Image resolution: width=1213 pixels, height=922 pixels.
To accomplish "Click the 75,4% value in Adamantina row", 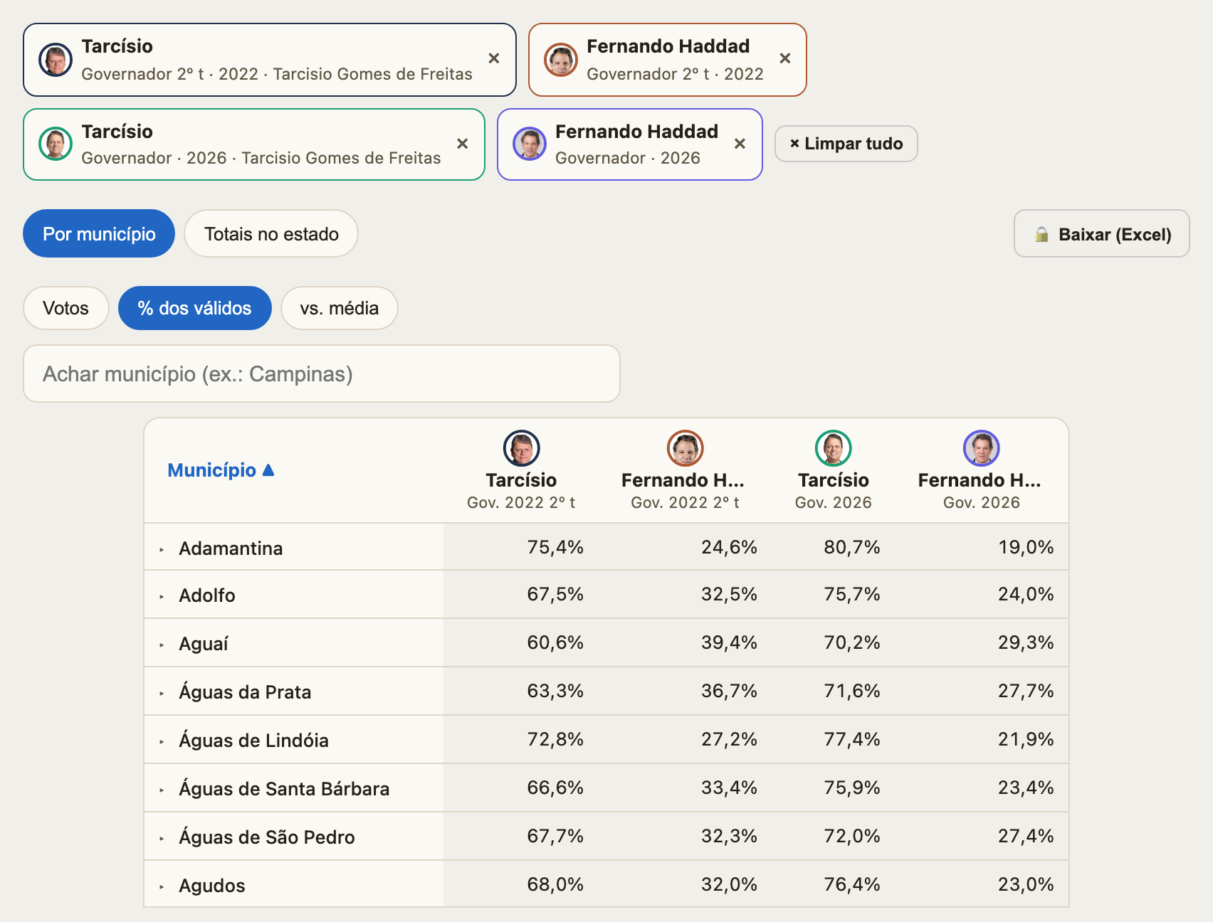I will coord(555,546).
